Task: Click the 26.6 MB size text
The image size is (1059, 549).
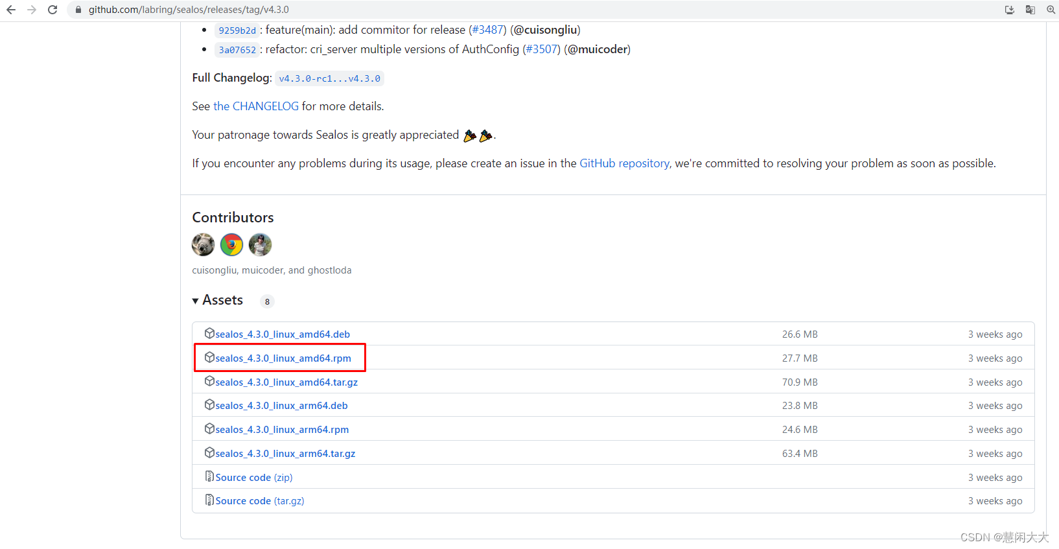Action: (800, 334)
